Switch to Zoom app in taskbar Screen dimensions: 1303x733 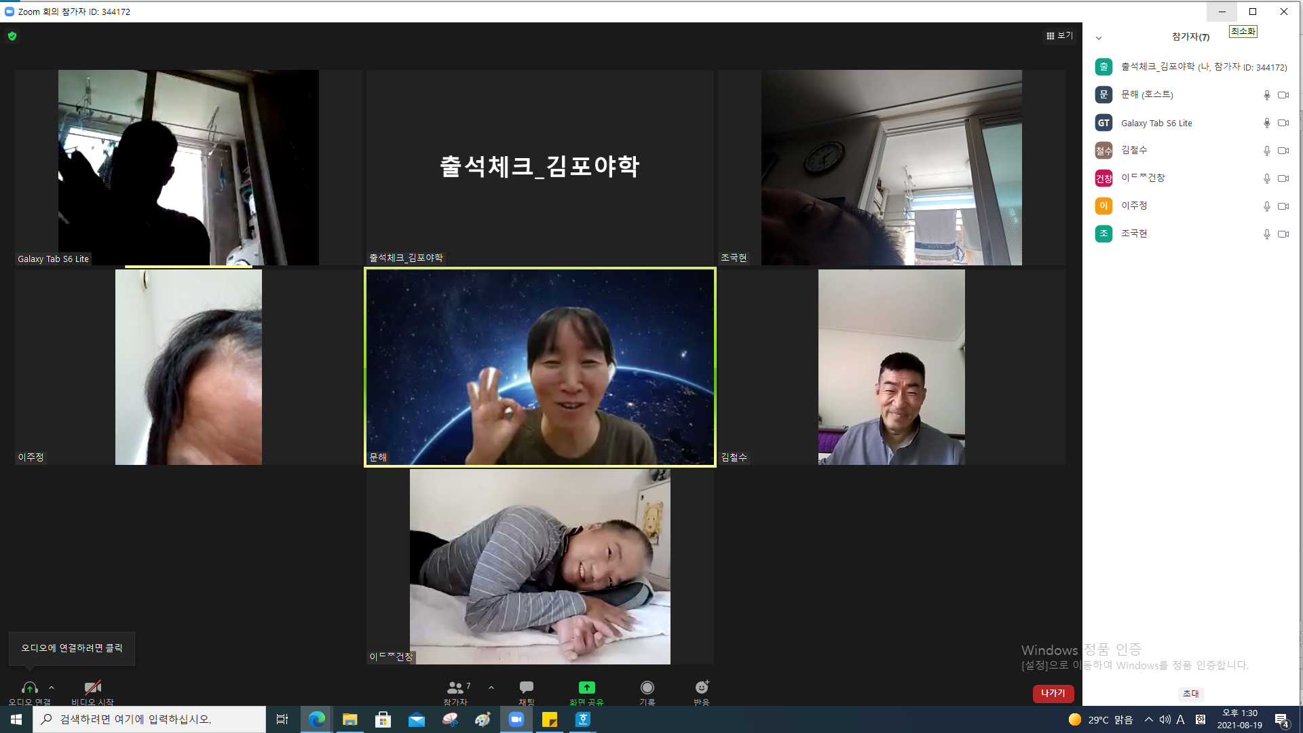(x=516, y=719)
